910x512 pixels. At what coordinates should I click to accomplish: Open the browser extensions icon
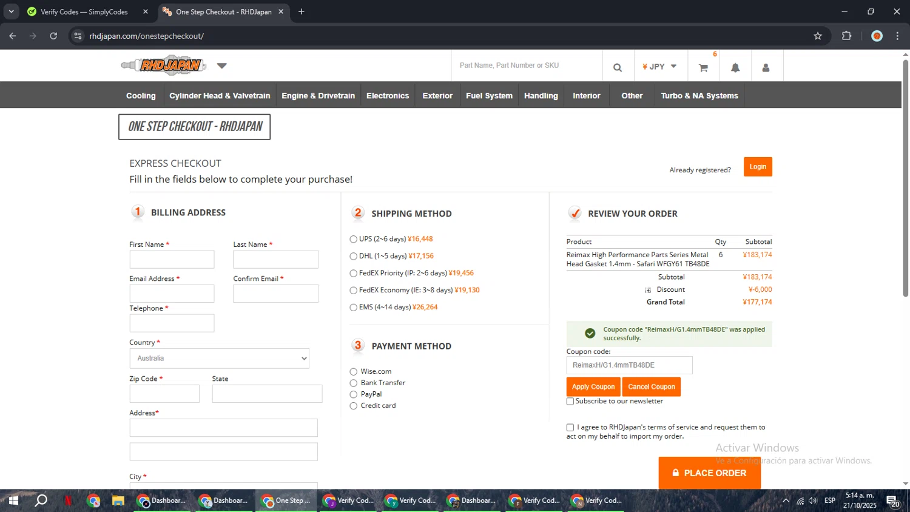(847, 36)
